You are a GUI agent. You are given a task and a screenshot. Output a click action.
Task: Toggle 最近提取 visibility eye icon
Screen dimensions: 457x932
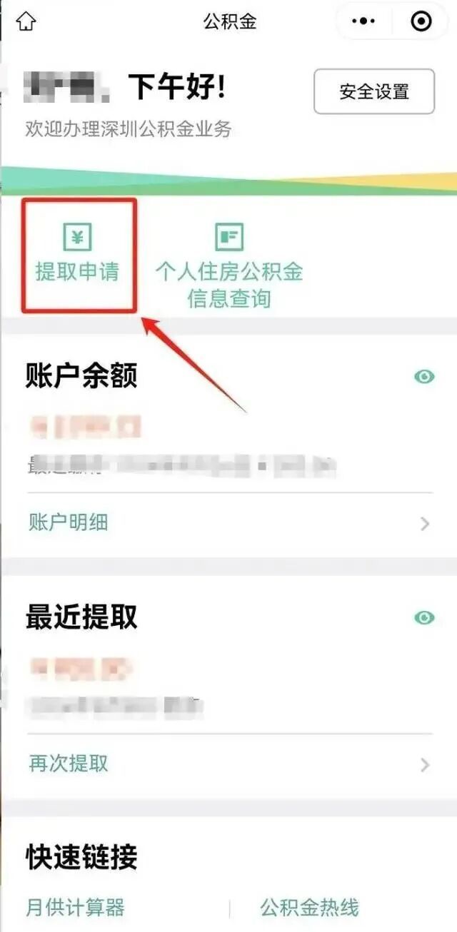424,617
